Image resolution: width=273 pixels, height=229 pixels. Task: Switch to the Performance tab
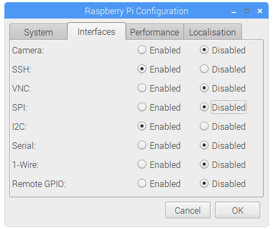[x=155, y=32]
